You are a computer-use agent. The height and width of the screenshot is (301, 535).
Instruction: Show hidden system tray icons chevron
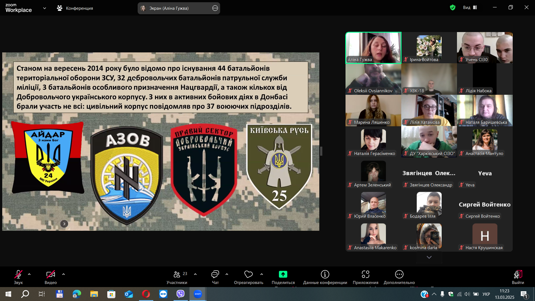tap(434, 294)
